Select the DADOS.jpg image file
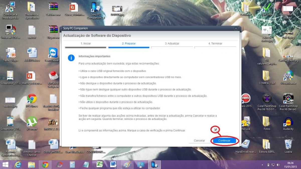 point(117,10)
